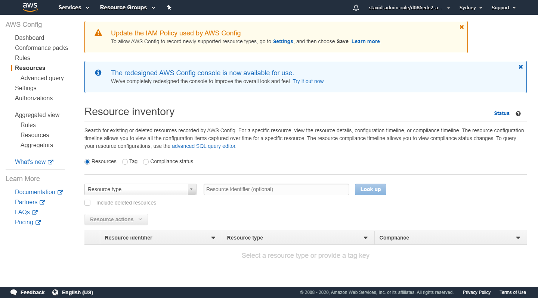
Task: Go to Dashboard in sidebar
Action: tap(30, 38)
